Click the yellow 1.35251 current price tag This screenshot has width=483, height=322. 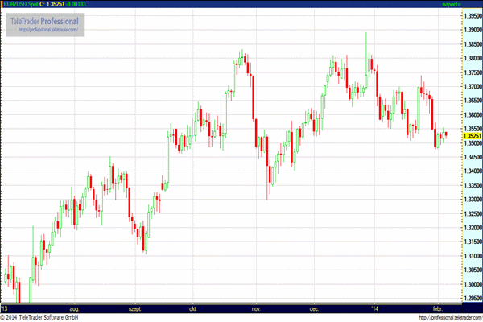point(473,136)
